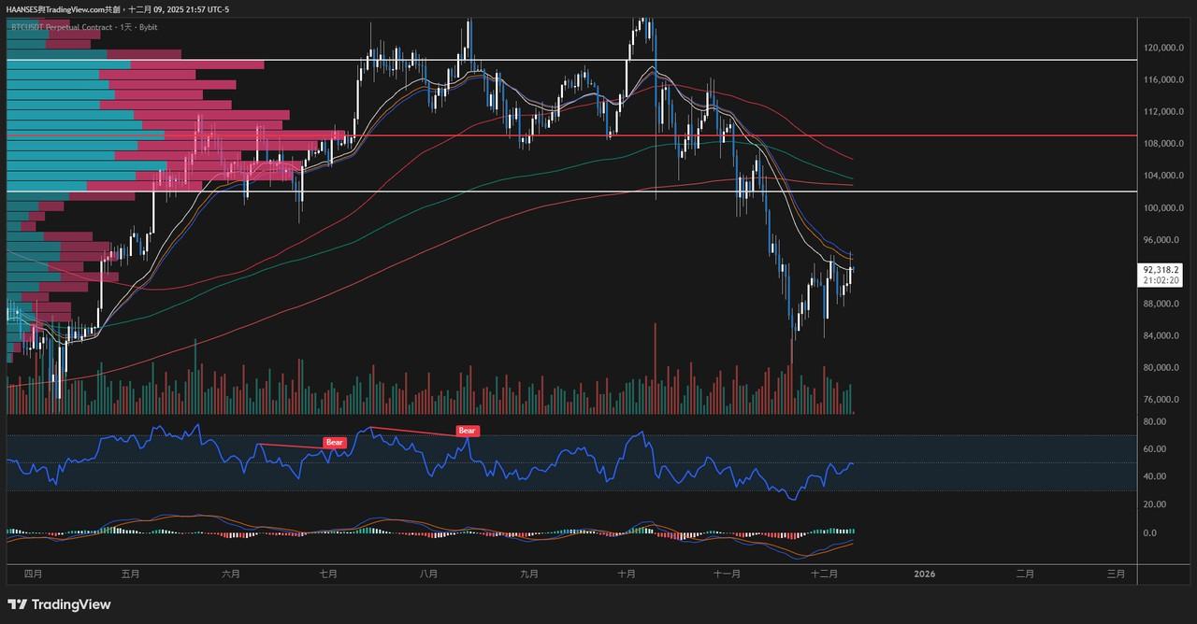Click the 120,000.0 price scale label

1163,48
